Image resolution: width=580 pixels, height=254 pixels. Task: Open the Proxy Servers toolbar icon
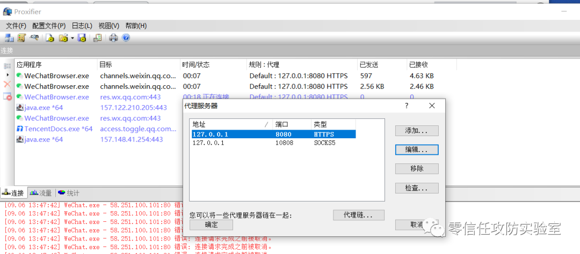coord(9,38)
